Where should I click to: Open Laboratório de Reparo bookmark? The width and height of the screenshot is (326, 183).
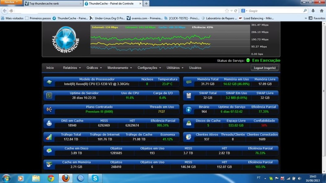[x=219, y=18]
